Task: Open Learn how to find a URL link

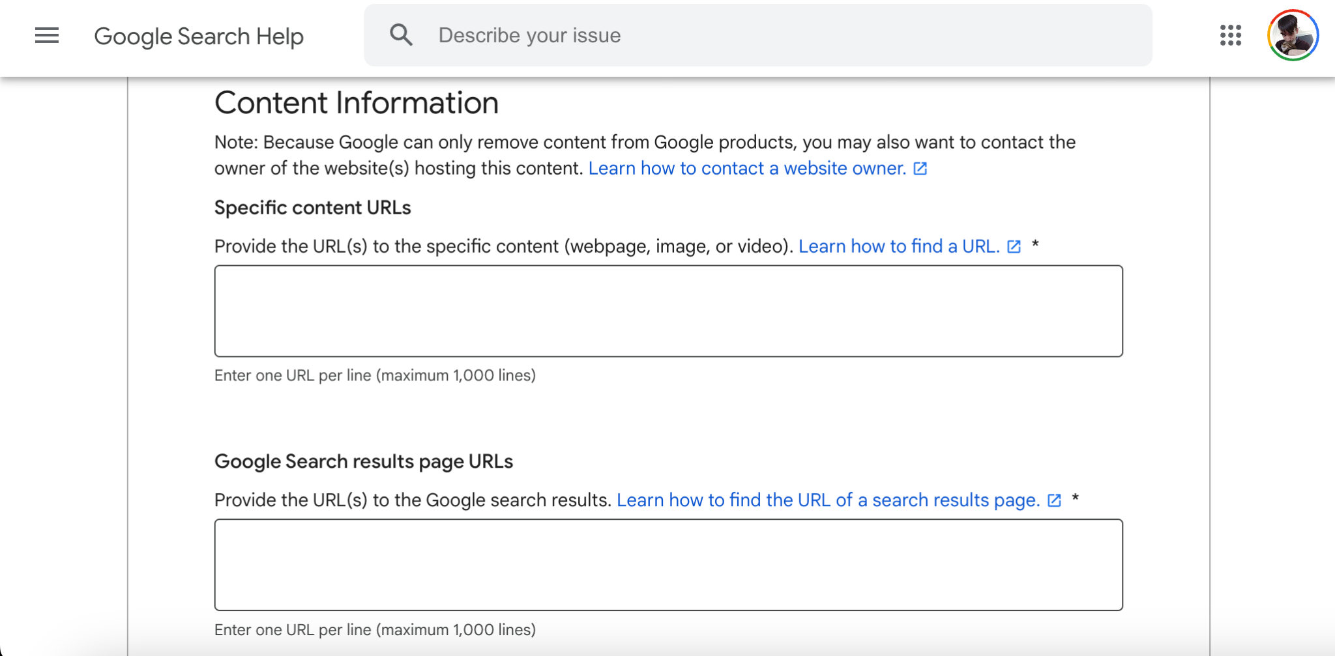Action: point(899,246)
